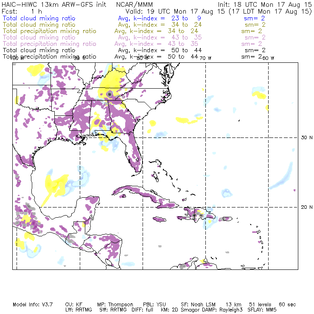The image size is (314, 314).
Task: Click the blue 'Total cloud mixing ratio' legend label
Action: [x=39, y=18]
